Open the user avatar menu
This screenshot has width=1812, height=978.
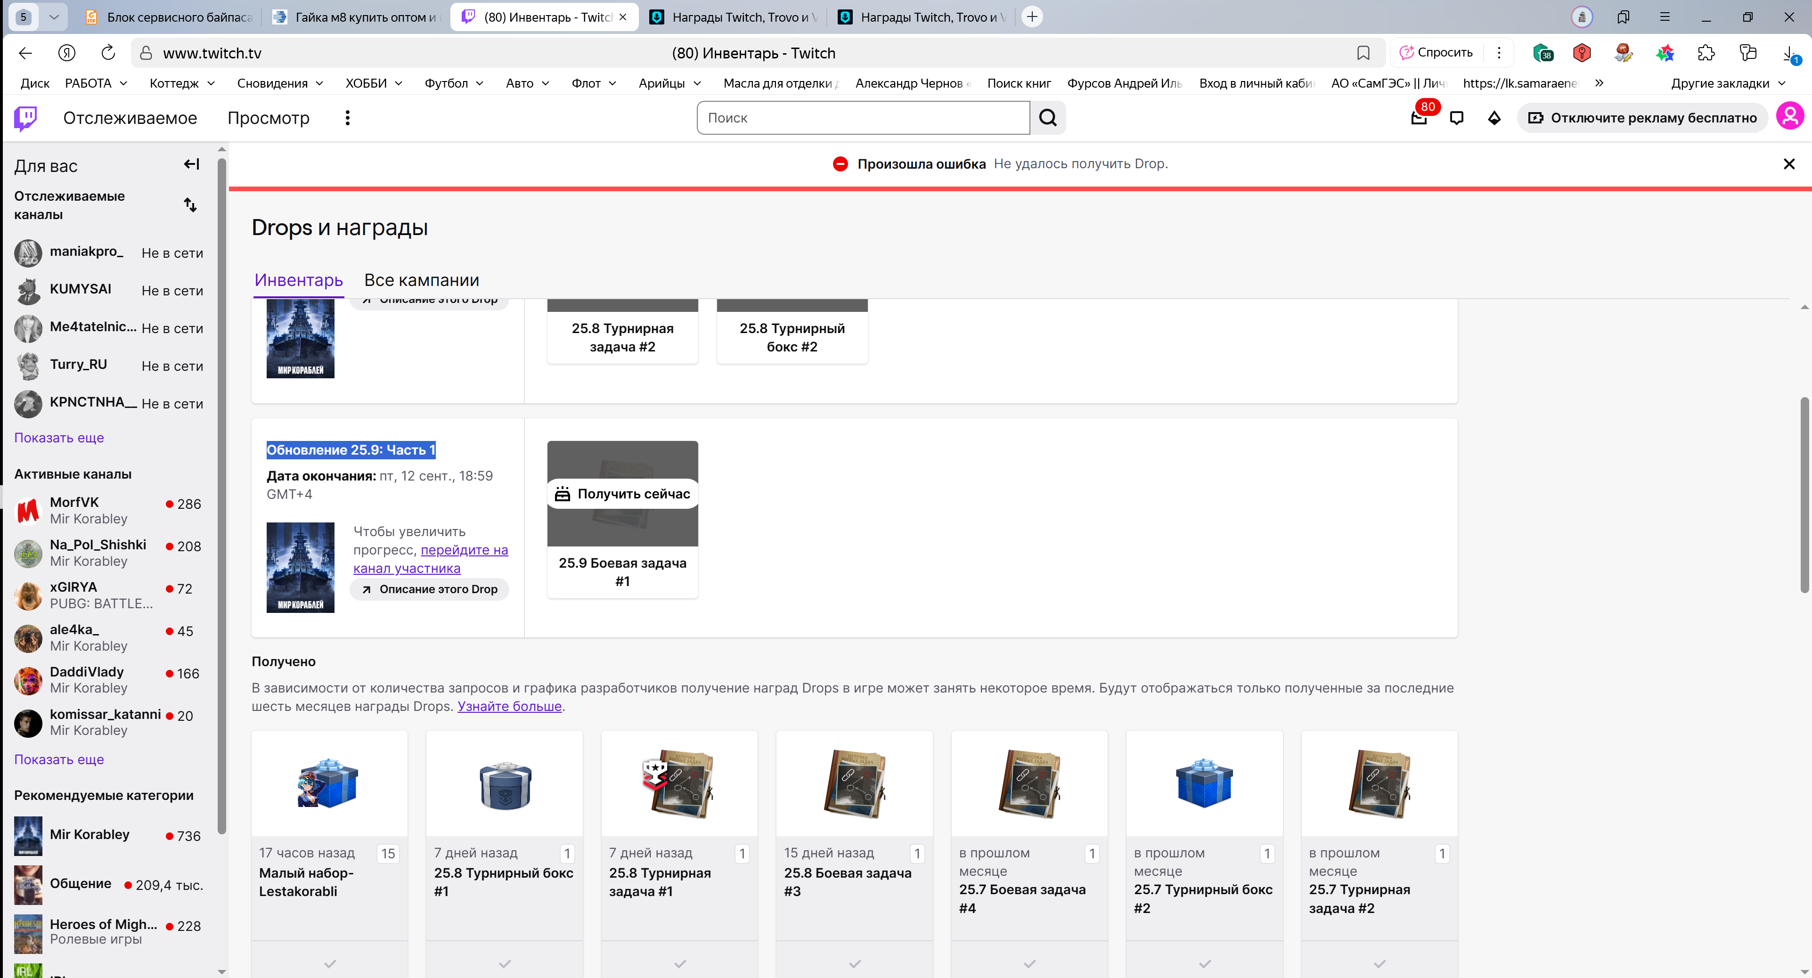coord(1789,117)
